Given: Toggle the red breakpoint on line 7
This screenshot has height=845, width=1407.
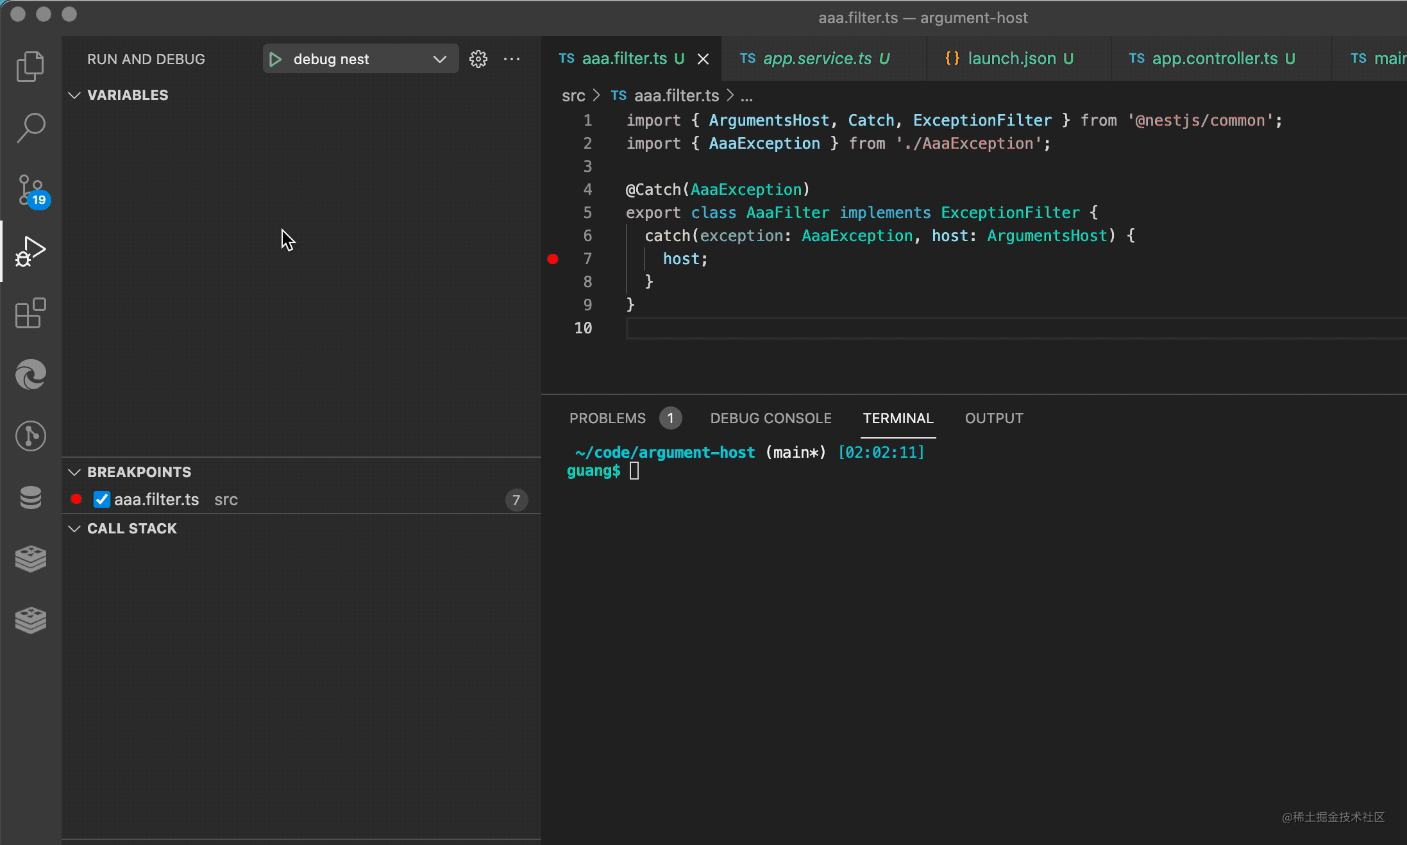Looking at the screenshot, I should (553, 259).
